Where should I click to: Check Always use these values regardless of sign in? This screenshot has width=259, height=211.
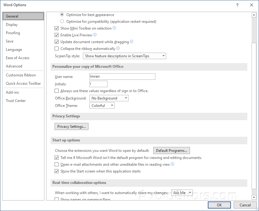point(57,91)
